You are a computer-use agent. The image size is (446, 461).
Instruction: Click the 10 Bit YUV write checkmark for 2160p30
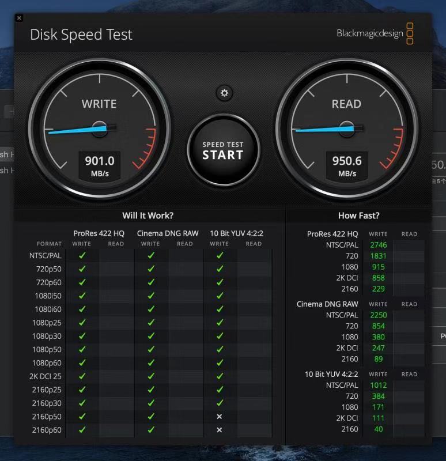(220, 403)
